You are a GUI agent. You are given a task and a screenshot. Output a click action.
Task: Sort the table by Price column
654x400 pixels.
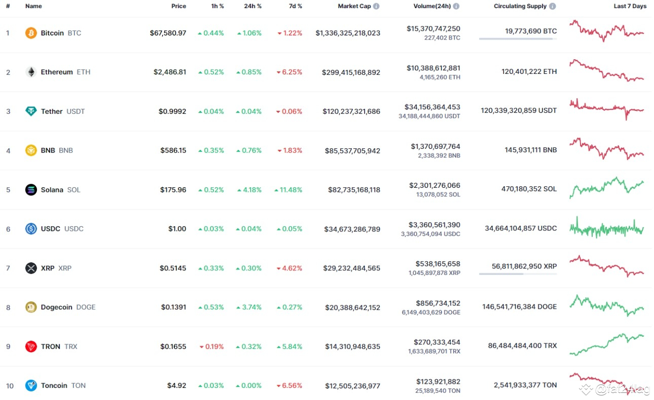coord(178,6)
